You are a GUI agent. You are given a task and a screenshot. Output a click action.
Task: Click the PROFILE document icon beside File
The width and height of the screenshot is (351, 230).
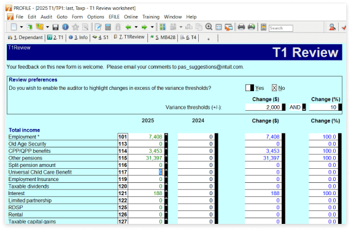tap(10, 17)
